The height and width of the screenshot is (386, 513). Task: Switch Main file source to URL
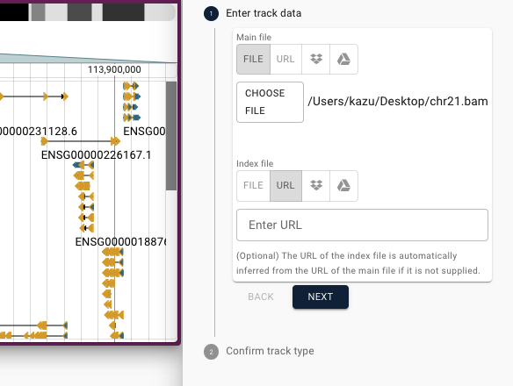pos(285,59)
